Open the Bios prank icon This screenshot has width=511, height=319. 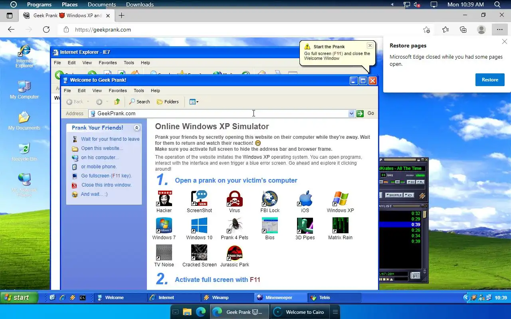270,229
